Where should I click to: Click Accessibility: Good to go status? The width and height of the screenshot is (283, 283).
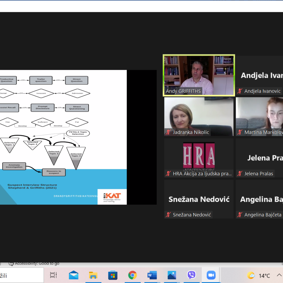pyautogui.click(x=34, y=263)
